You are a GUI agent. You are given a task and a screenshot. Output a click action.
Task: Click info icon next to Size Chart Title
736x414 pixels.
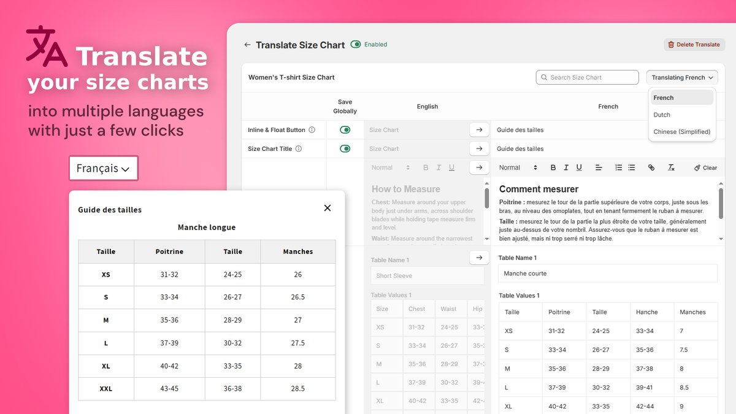299,148
